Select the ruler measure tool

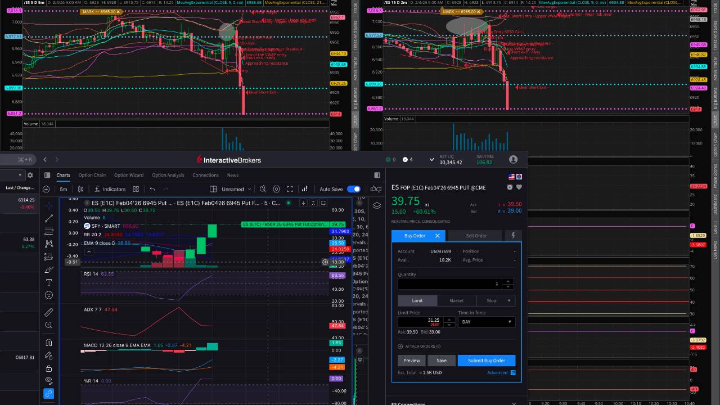coord(49,312)
